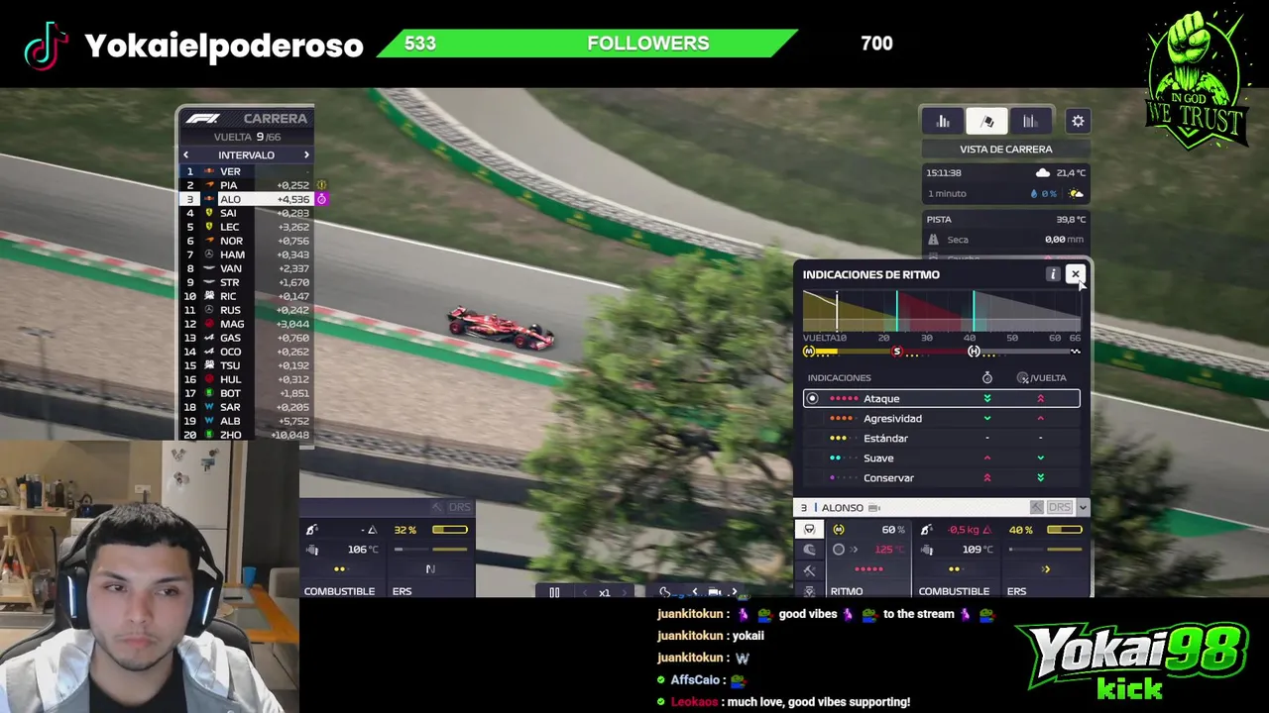
Task: Click the left driver panel fuel pump icon
Action: (x=311, y=530)
